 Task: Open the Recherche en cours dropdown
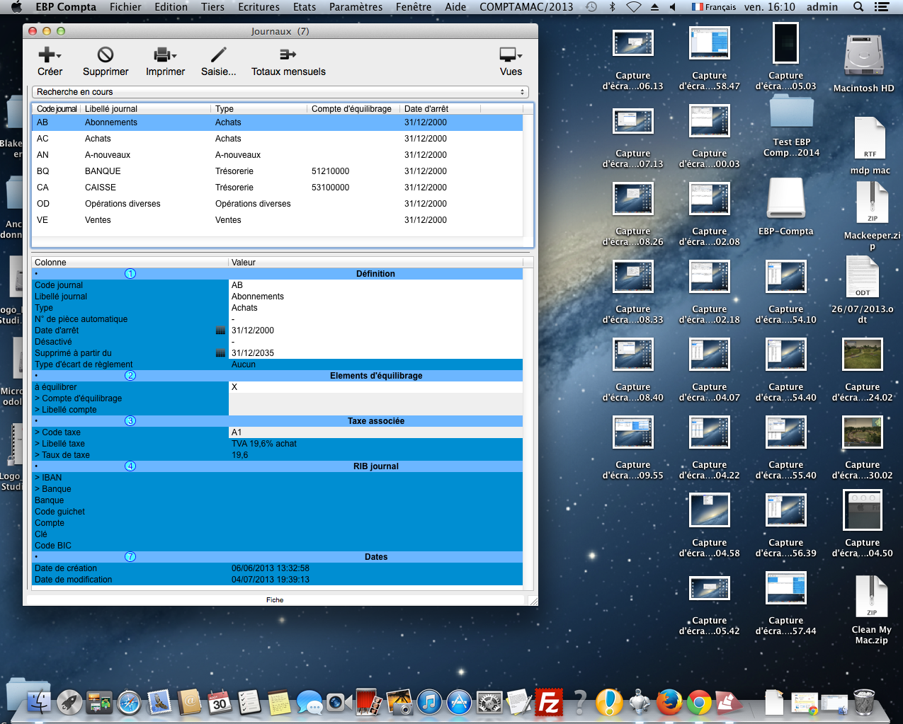[x=280, y=92]
